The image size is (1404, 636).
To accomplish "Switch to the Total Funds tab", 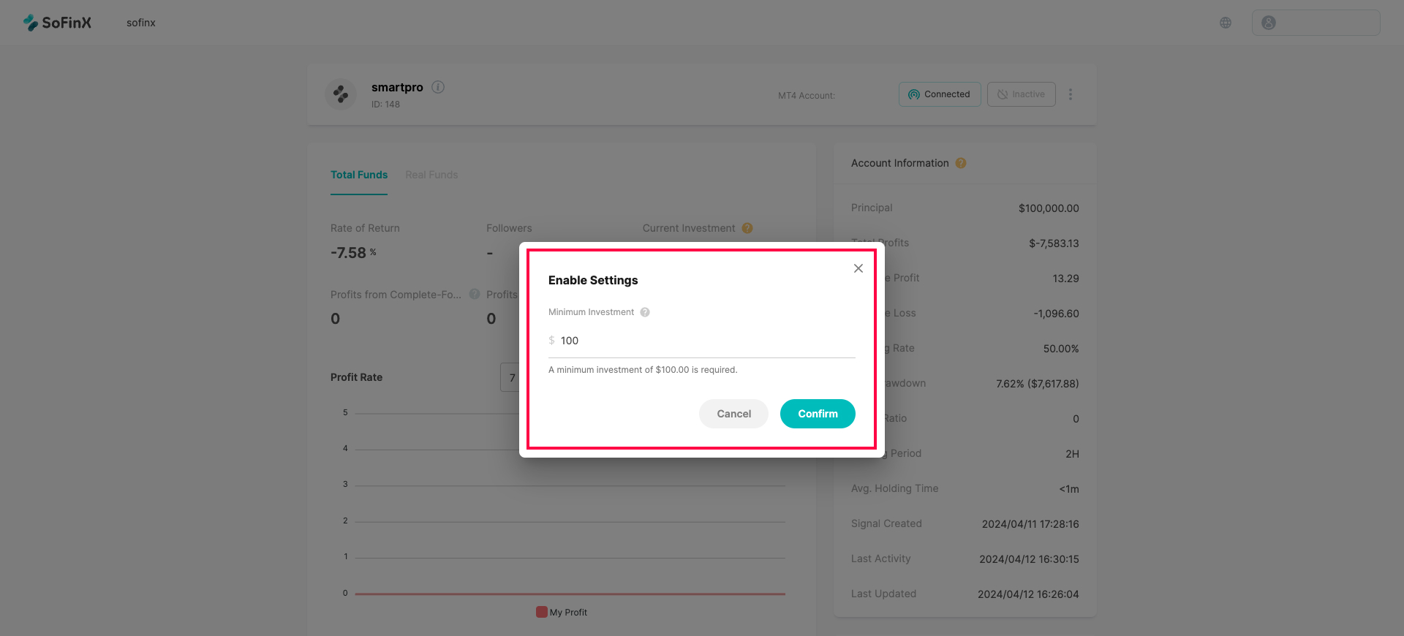I will point(359,175).
